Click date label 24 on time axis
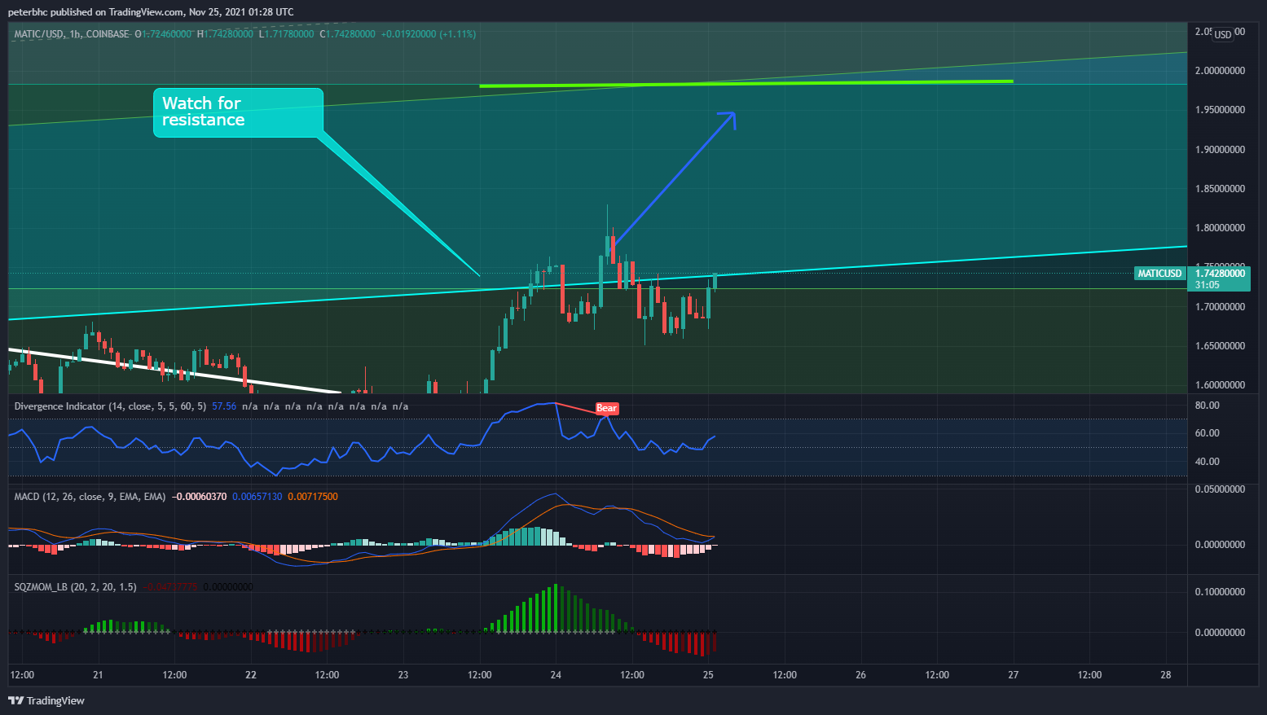Viewport: 1267px width, 715px height. pos(556,675)
